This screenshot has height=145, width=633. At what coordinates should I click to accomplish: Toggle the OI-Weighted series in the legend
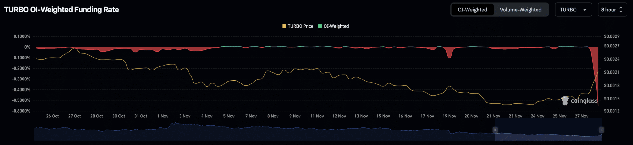(336, 26)
